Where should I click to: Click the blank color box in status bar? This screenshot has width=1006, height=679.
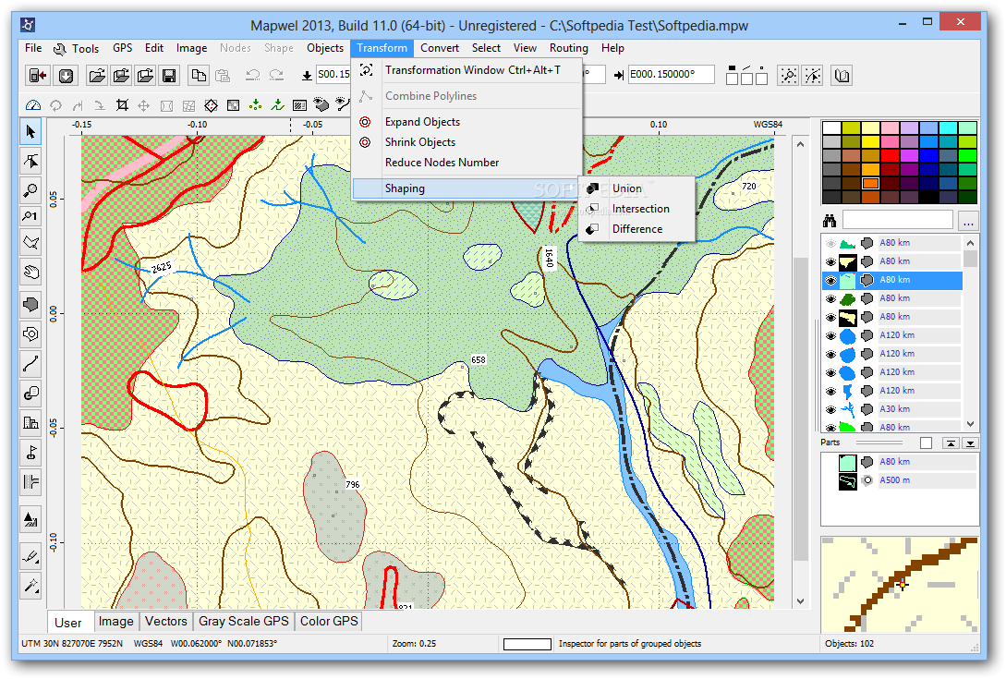point(527,644)
